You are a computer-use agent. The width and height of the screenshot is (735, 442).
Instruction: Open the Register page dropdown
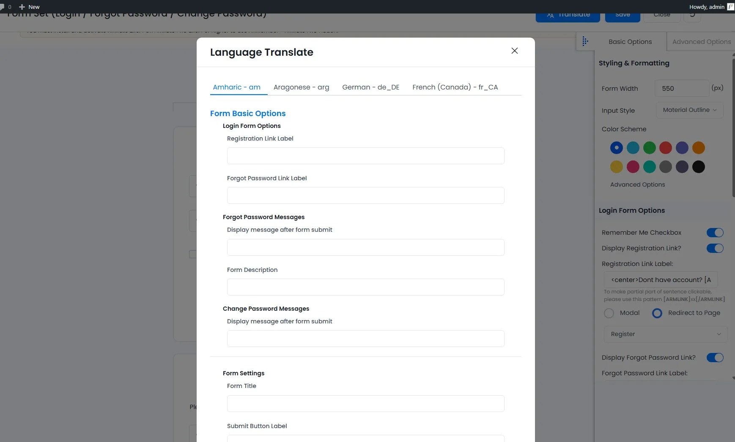tap(664, 334)
